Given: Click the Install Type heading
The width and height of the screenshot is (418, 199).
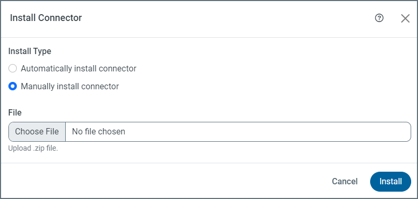Looking at the screenshot, I should [29, 51].
